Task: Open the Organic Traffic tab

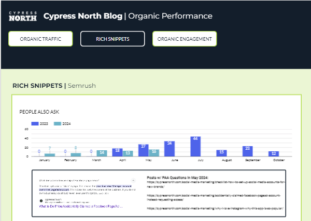Action: point(40,39)
